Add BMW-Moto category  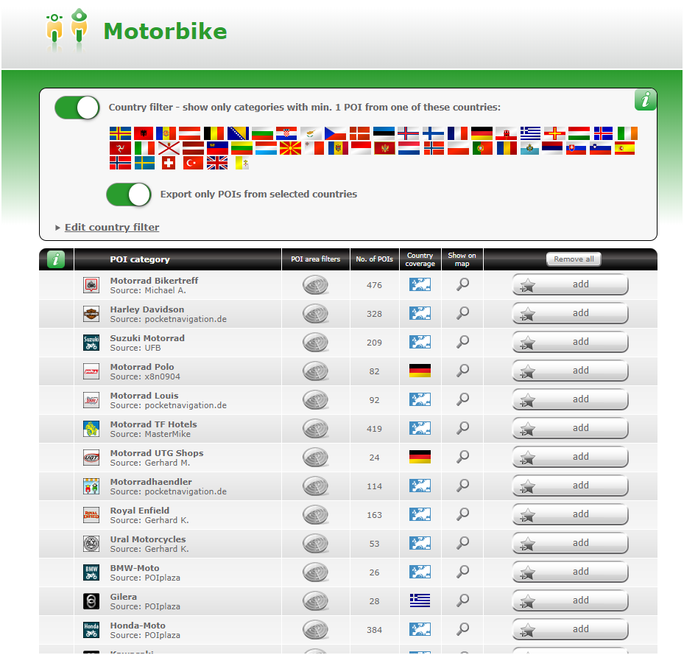pyautogui.click(x=570, y=572)
